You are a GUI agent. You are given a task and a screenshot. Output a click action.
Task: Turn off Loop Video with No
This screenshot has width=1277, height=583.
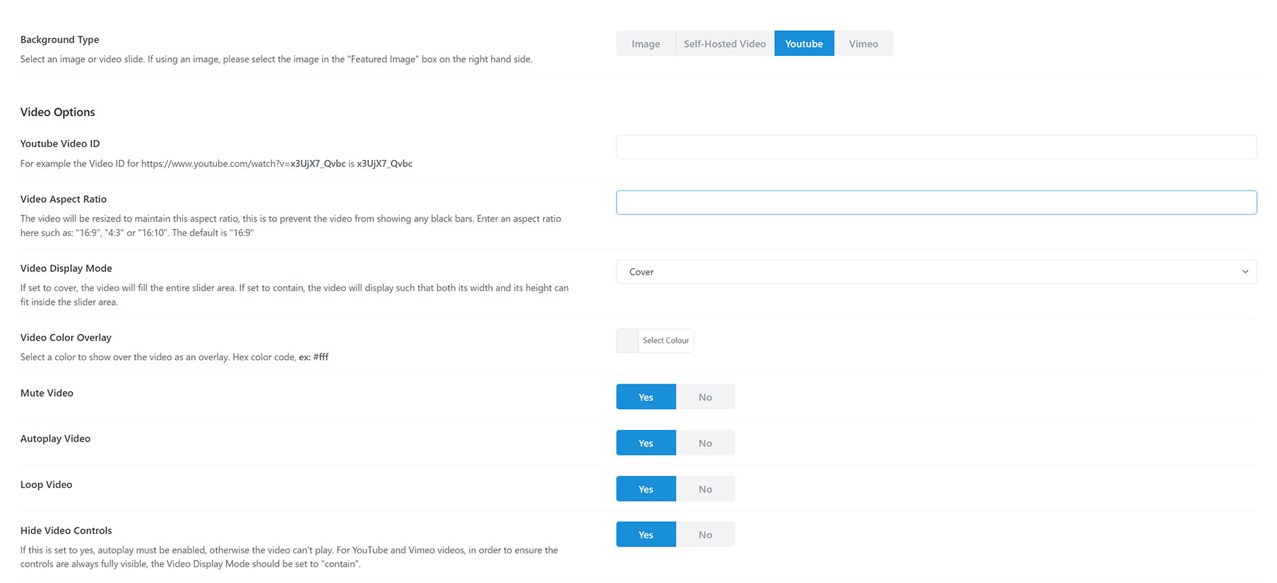pos(705,489)
